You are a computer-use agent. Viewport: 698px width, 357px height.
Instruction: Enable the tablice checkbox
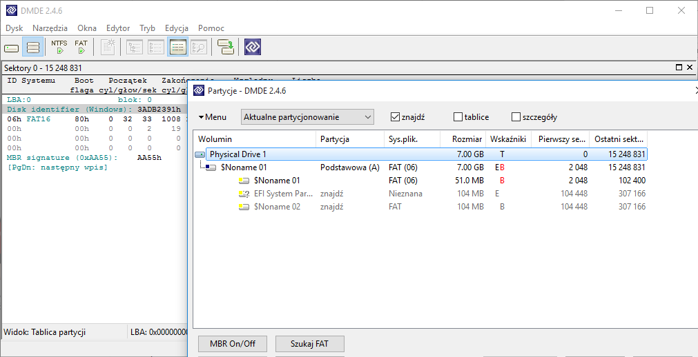458,117
